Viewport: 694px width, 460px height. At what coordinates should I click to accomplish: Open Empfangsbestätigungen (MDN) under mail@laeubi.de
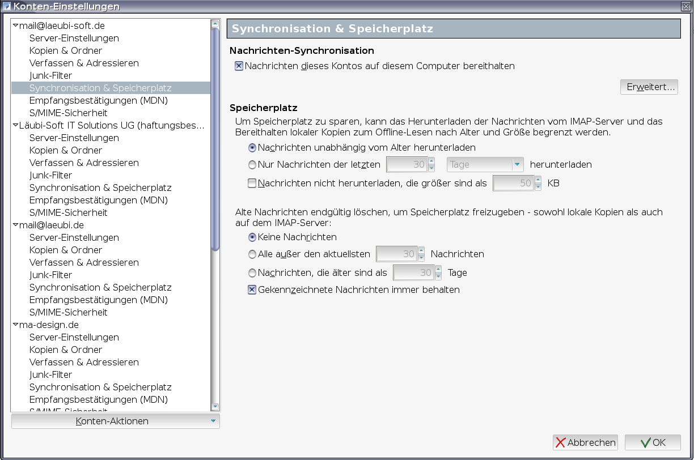point(99,300)
